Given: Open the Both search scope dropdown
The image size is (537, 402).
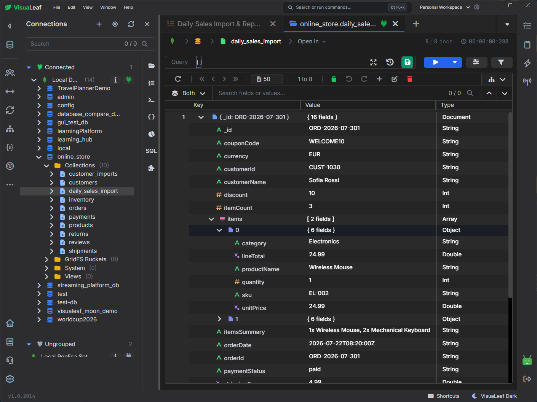Looking at the screenshot, I should (x=189, y=93).
